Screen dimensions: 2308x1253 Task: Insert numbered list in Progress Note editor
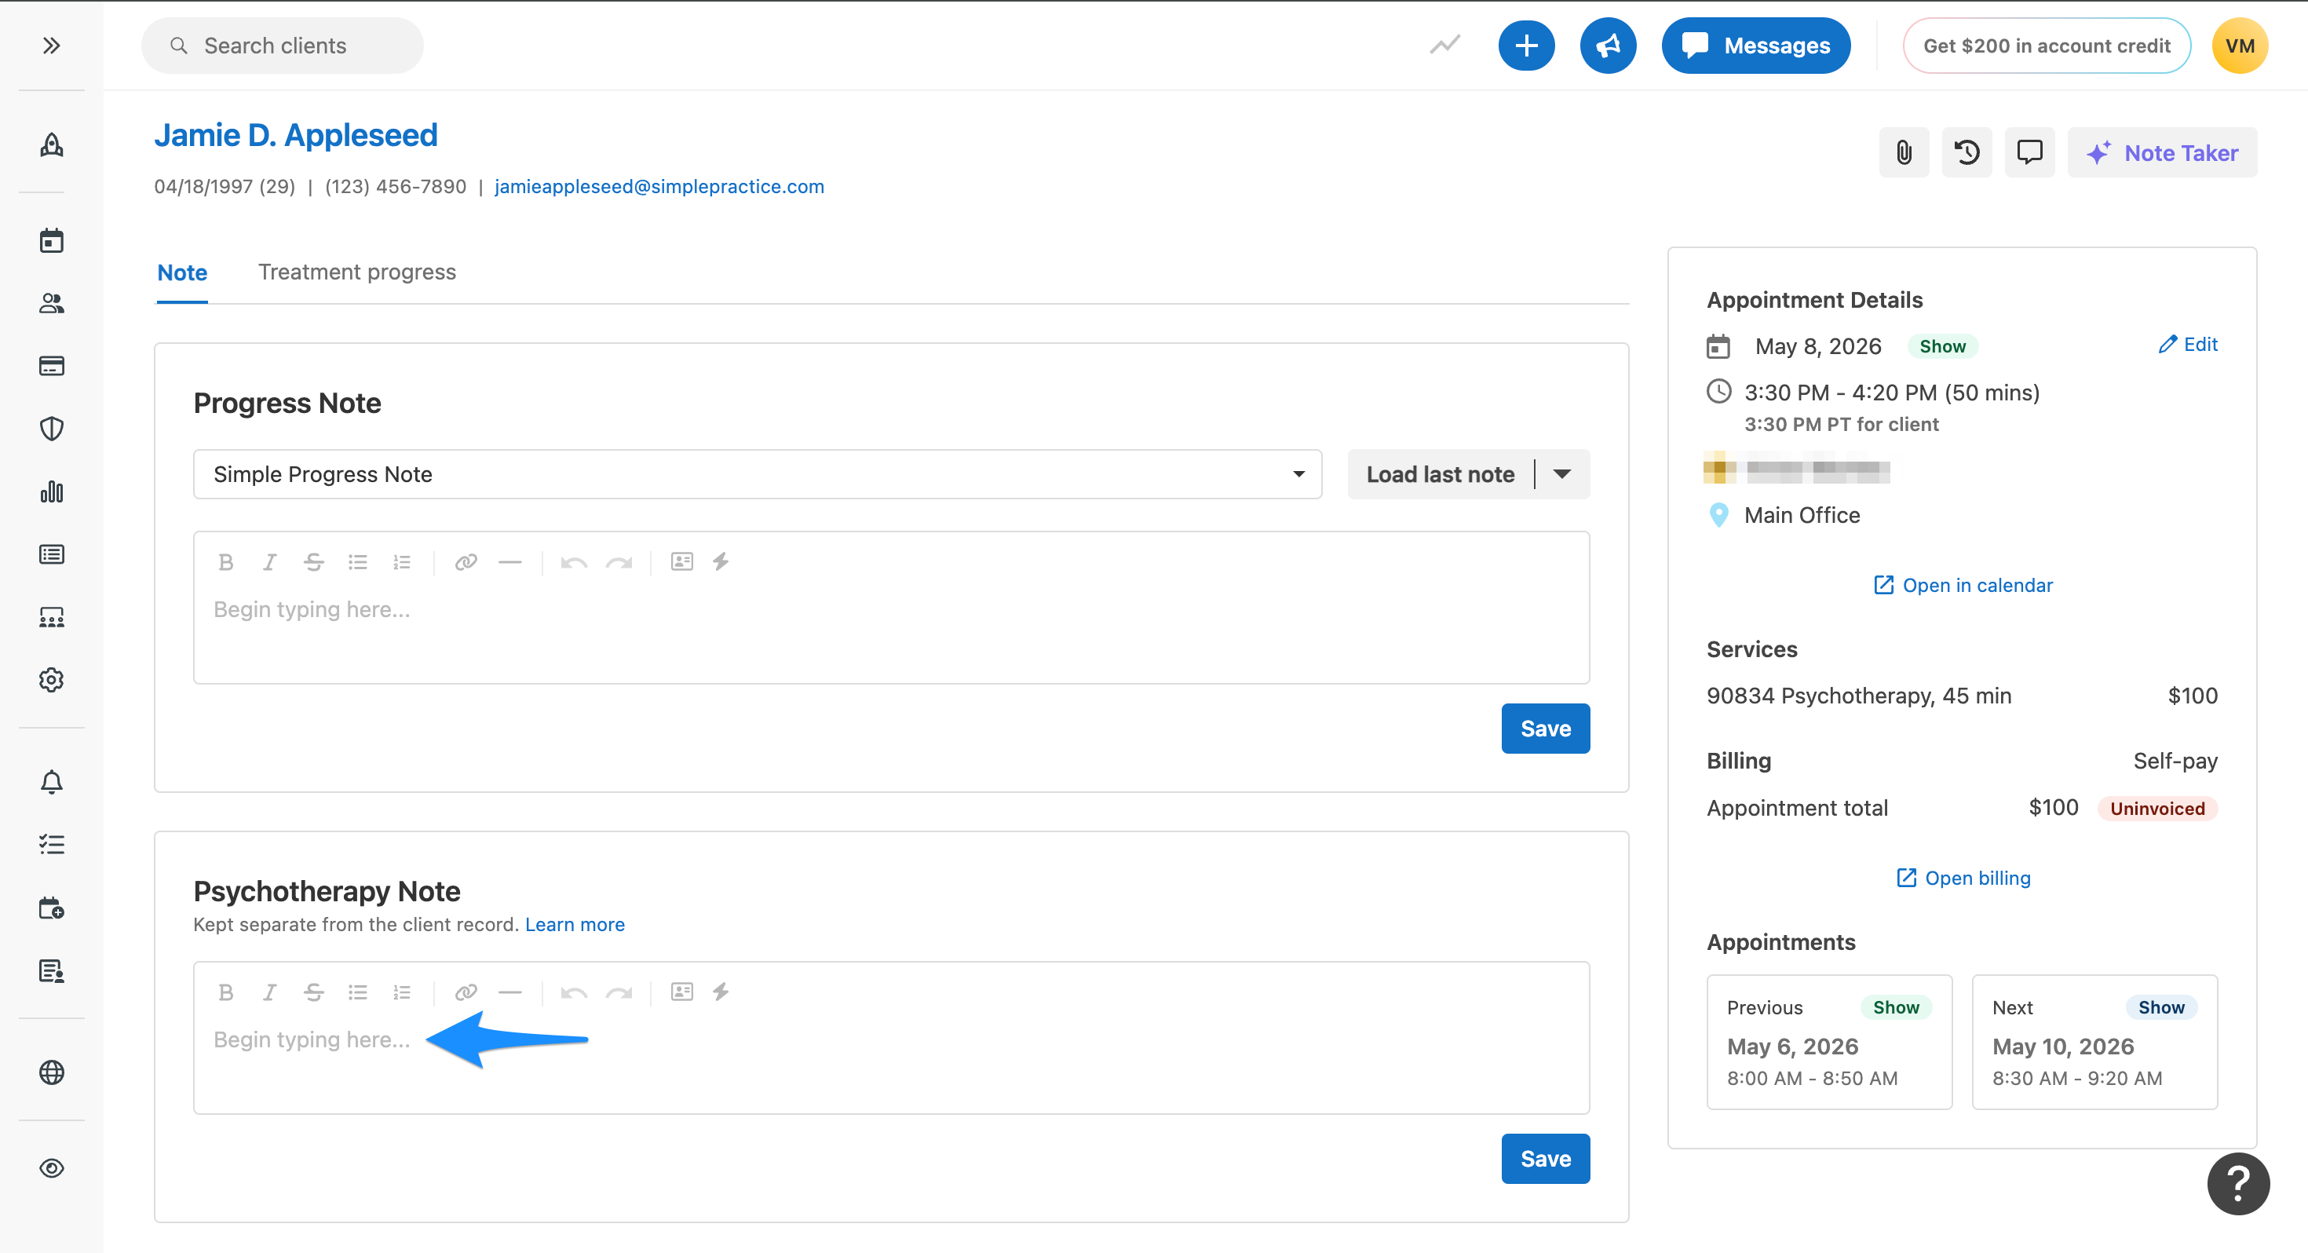pyautogui.click(x=401, y=562)
